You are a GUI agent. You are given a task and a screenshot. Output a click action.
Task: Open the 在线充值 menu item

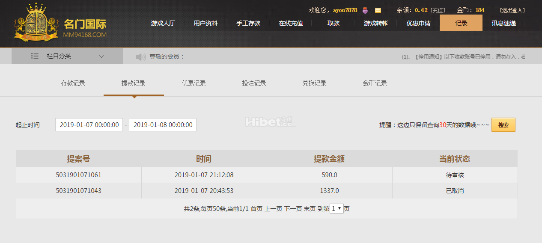(291, 23)
